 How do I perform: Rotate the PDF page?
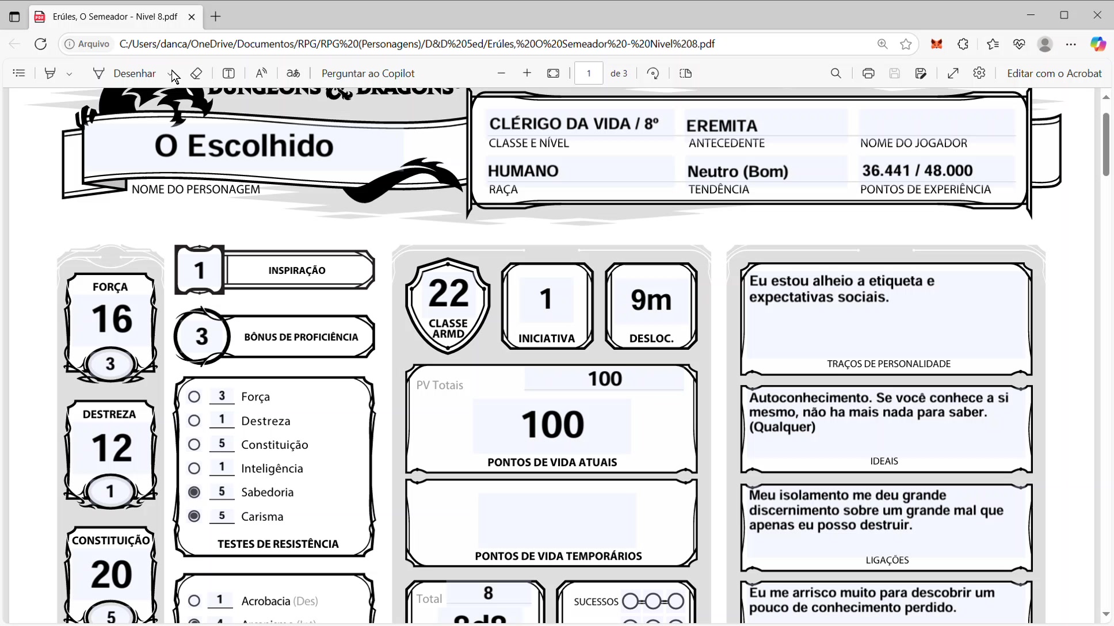(x=653, y=73)
